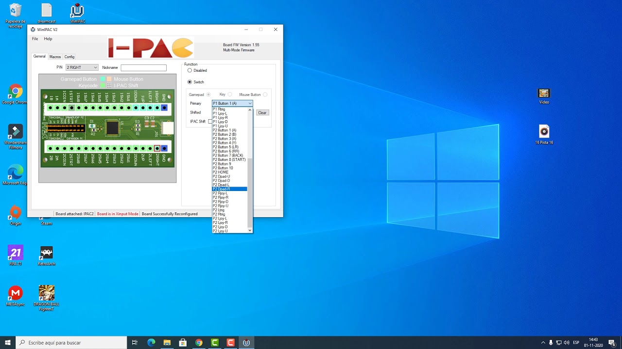Viewport: 622px width, 349px height.
Task: Open File Explorer from the taskbar
Action: coord(167,343)
